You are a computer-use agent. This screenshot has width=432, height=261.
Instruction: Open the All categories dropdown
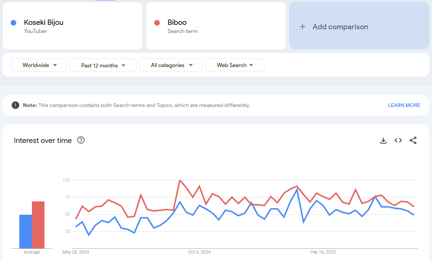171,65
